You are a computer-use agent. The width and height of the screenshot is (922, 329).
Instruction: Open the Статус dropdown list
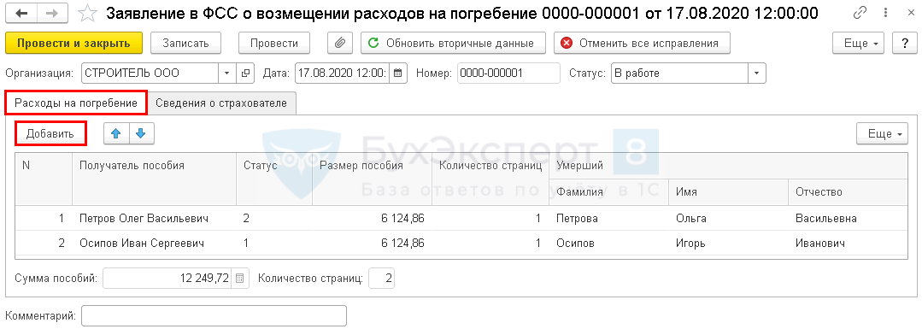756,73
